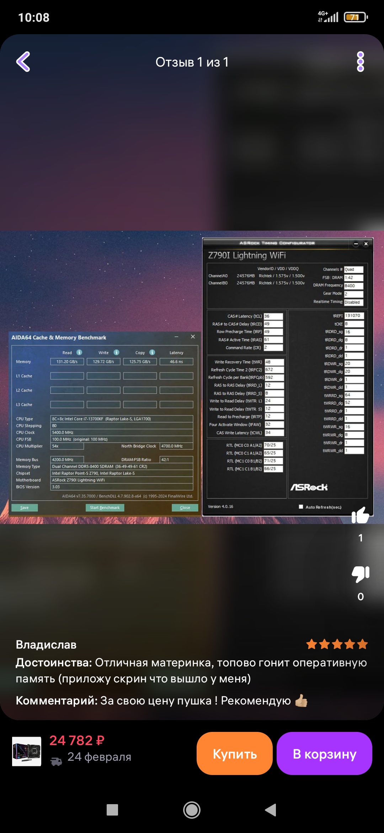Screen dimensions: 384x833
Task: Tap ASRock configurator minimize icon
Action: pyautogui.click(x=356, y=244)
